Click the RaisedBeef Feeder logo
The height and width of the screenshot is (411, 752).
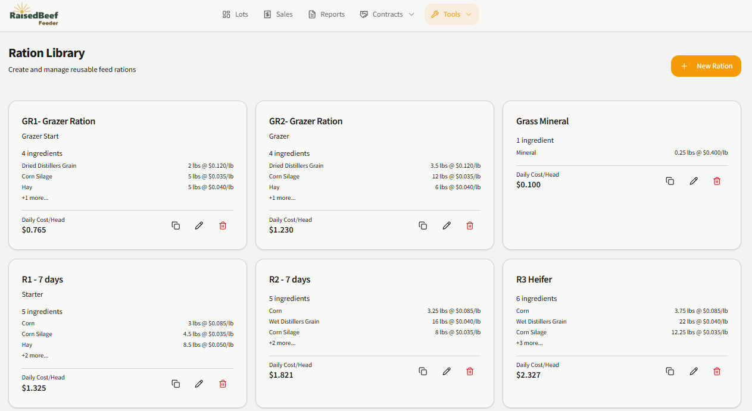tap(34, 14)
